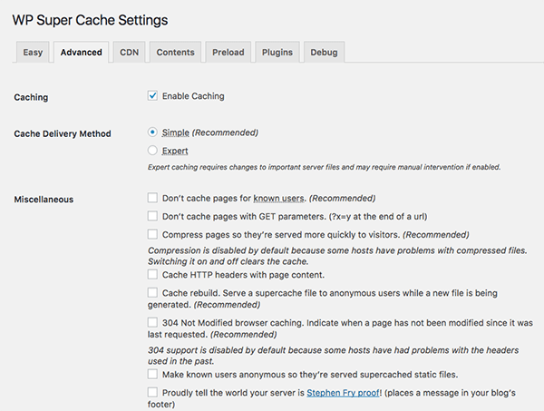The height and width of the screenshot is (411, 544).
Task: Choose the Expert cache delivery method
Action: (152, 151)
